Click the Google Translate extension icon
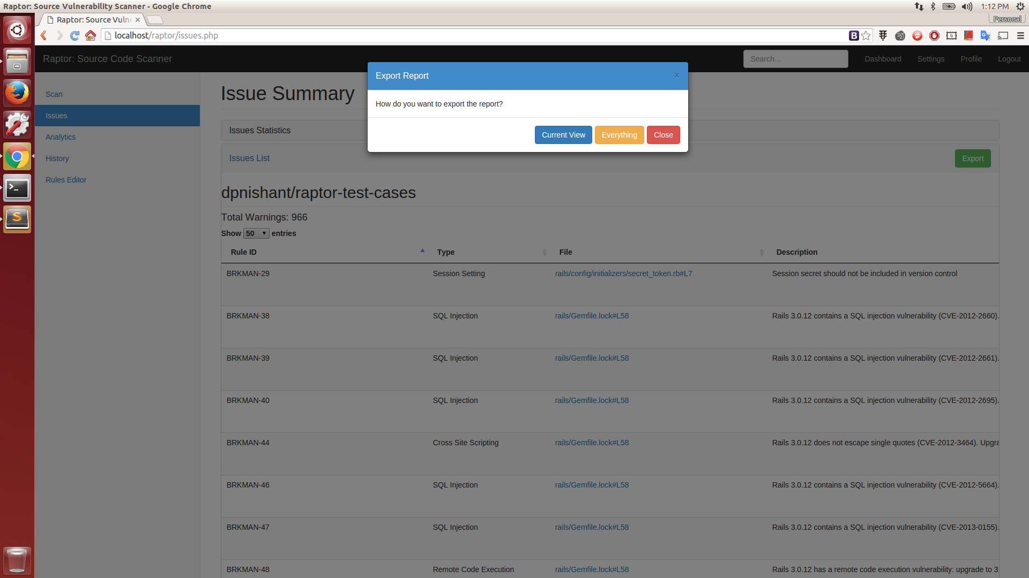The height and width of the screenshot is (578, 1029). [985, 35]
